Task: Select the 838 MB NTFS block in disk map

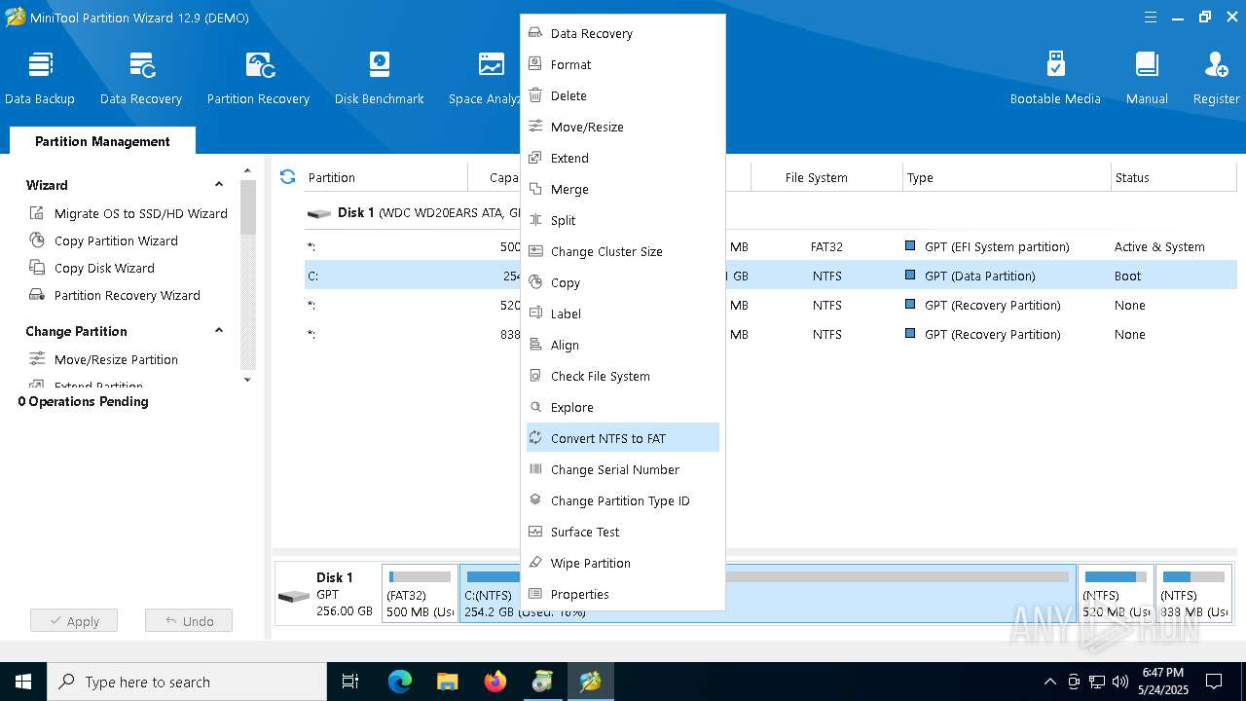Action: [1194, 594]
